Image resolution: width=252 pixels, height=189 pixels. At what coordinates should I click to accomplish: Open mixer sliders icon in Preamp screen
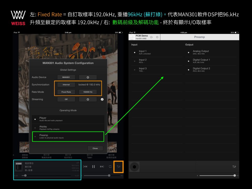tap(234, 167)
